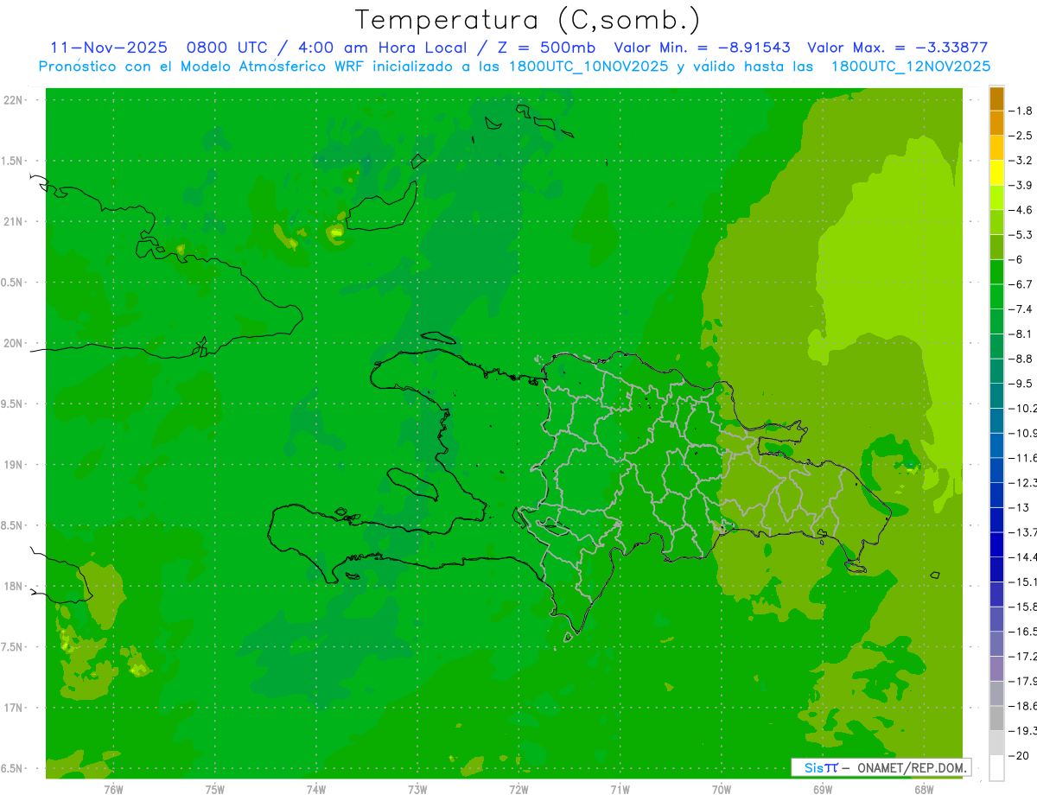This screenshot has width=1037, height=801.
Task: Click 'Valor Max. = -3.33877' text
Action: click(x=897, y=48)
